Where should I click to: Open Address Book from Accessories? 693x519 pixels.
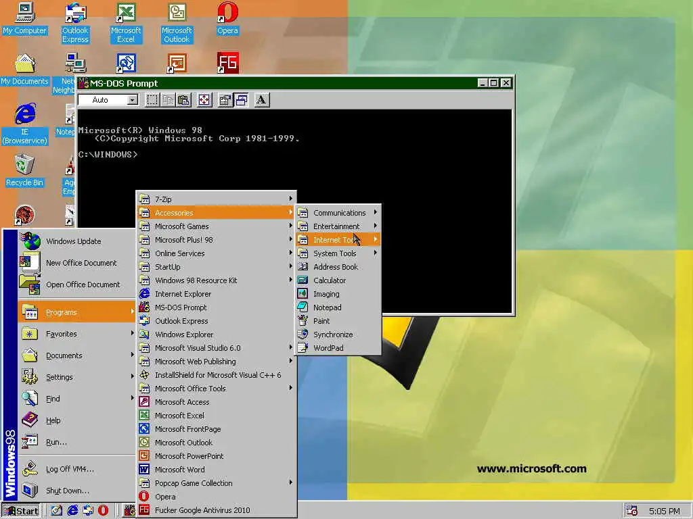coord(338,266)
